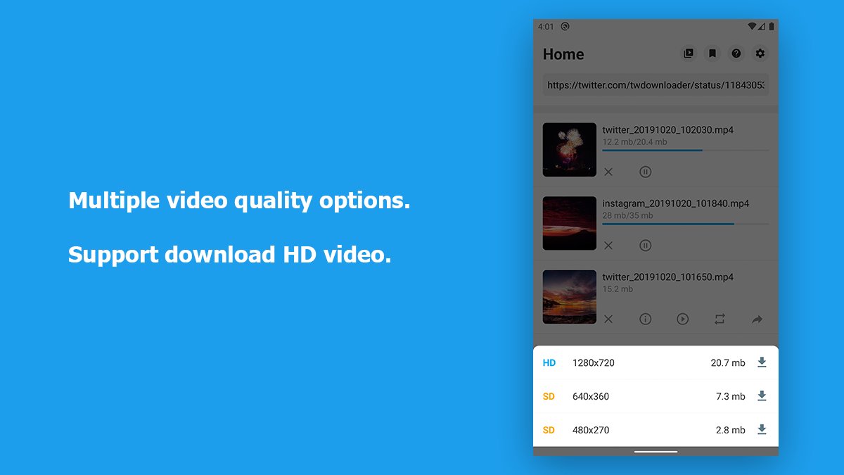The width and height of the screenshot is (844, 475).
Task: Tap the 12.2 mb/20.4 mb progress text
Action: (635, 142)
